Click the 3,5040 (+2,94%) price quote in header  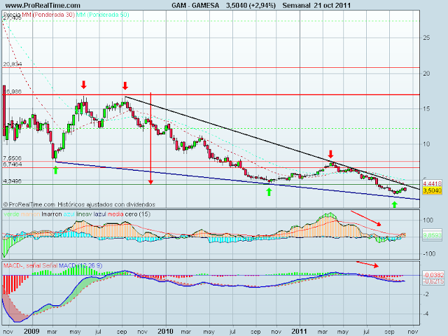pyautogui.click(x=251, y=6)
